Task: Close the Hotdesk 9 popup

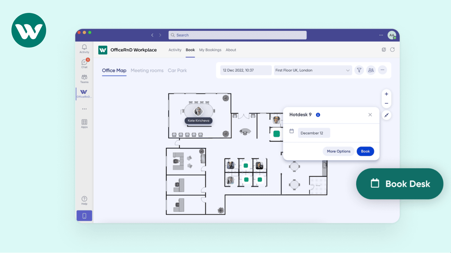Action: click(370, 115)
